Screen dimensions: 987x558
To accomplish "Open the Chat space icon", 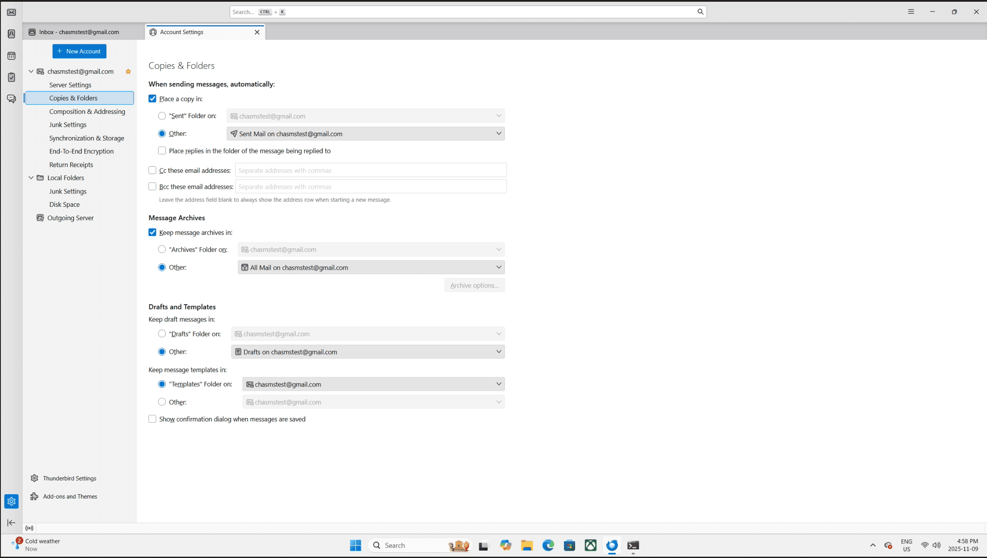I will coord(12,99).
